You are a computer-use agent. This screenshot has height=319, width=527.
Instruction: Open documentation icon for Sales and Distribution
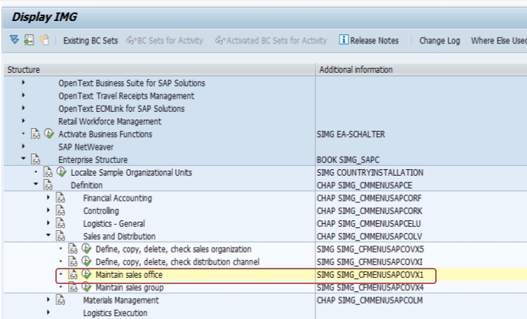(60, 236)
